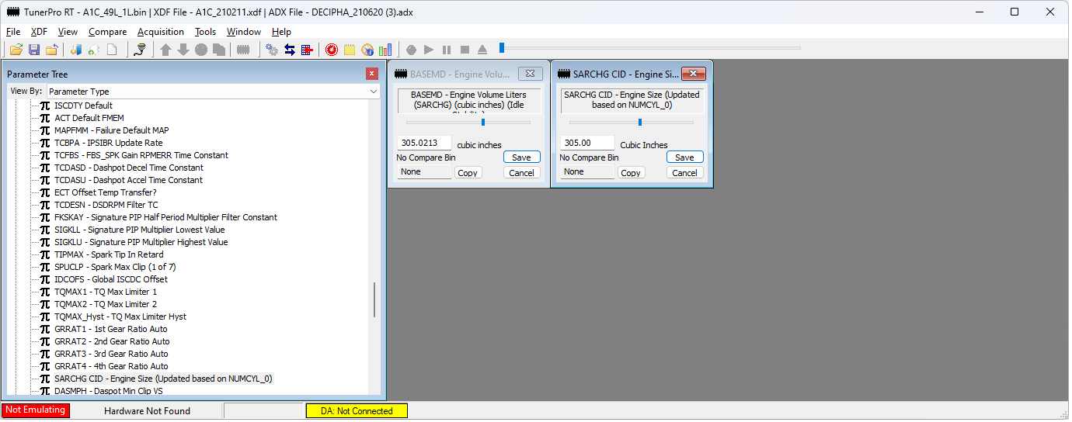Click the yellow notepad toolbar icon
This screenshot has height=422, width=1072.
coord(350,50)
